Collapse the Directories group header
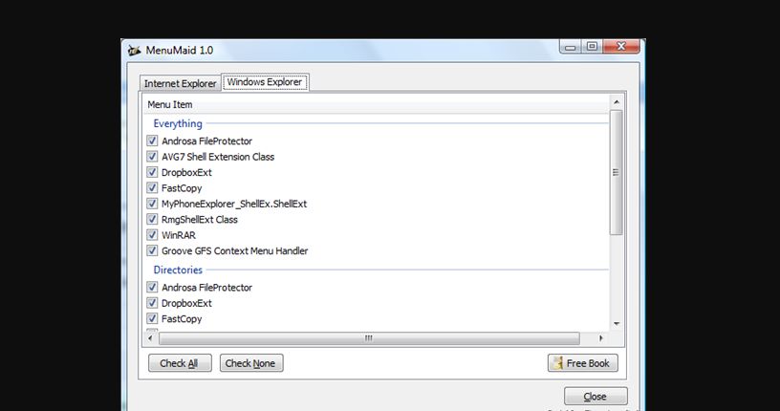 coord(178,270)
